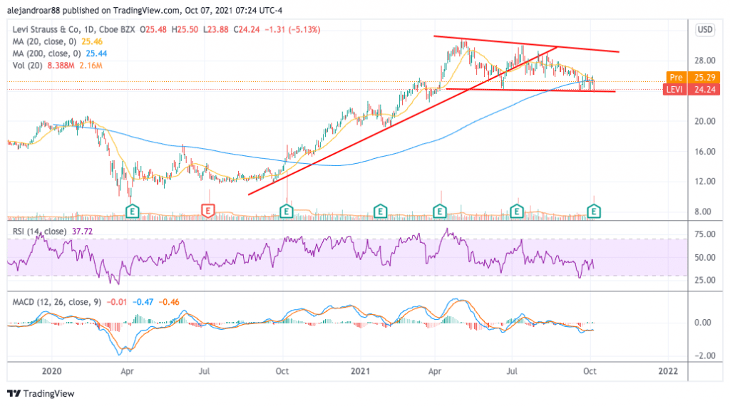Viewport: 730px width, 406px height.
Task: Select the earnings marker at January 2021
Action: click(x=381, y=212)
